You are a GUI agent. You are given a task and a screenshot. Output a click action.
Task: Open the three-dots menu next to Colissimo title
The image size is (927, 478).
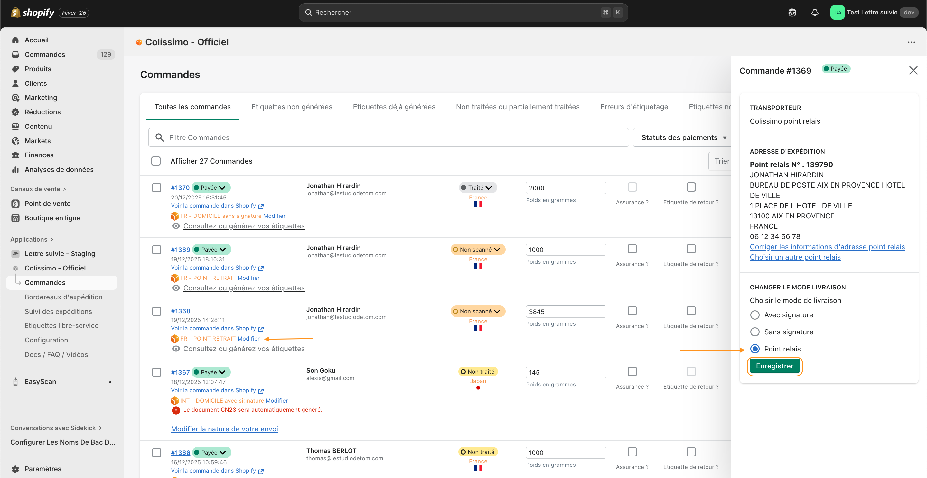(911, 42)
